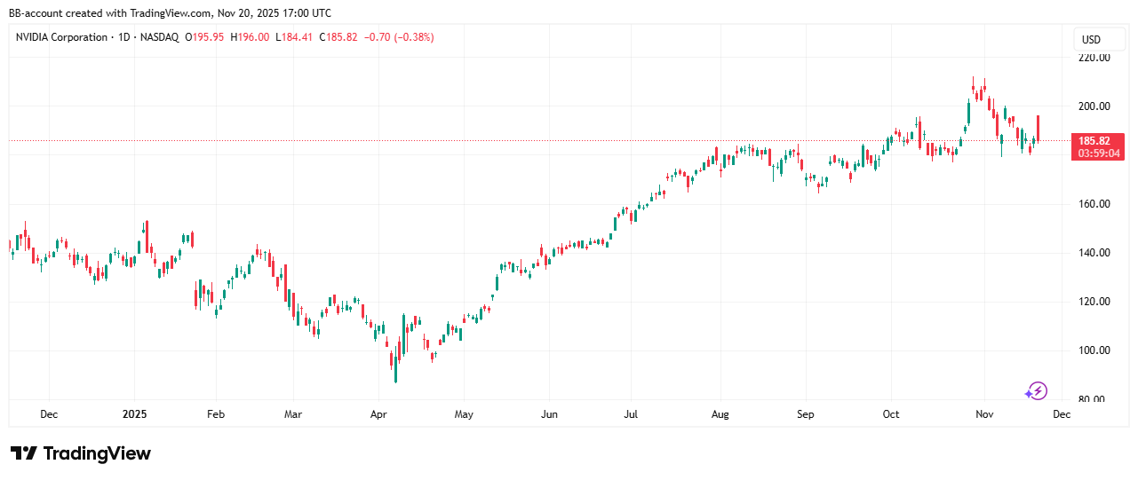1138x480 pixels.
Task: Select the Jul marker on the time axis
Action: click(x=631, y=414)
